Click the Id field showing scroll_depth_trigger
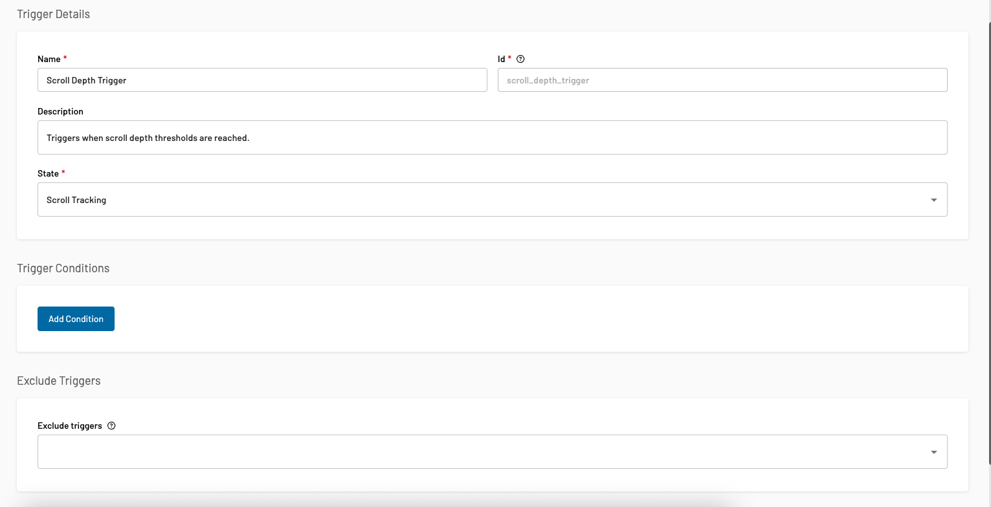The height and width of the screenshot is (507, 991). pyautogui.click(x=722, y=80)
